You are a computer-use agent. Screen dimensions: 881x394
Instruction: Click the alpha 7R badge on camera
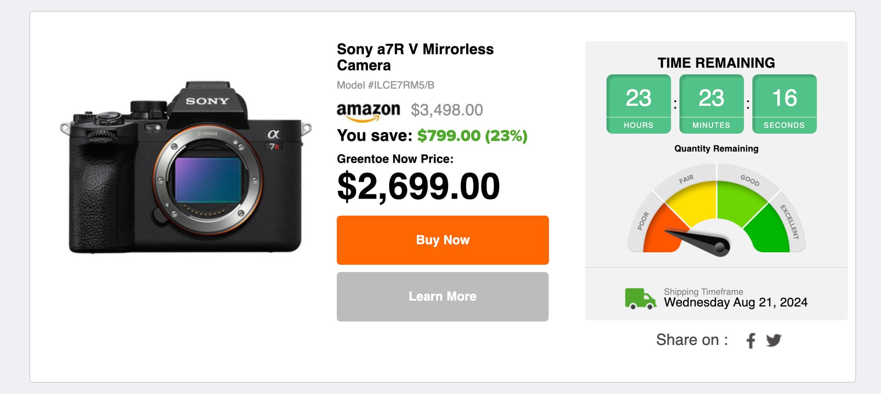point(274,139)
